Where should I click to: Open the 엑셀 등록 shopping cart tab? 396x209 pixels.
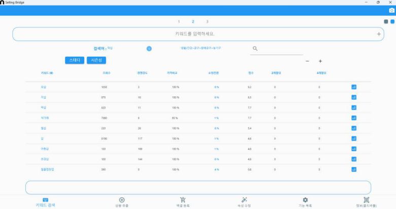point(183,203)
